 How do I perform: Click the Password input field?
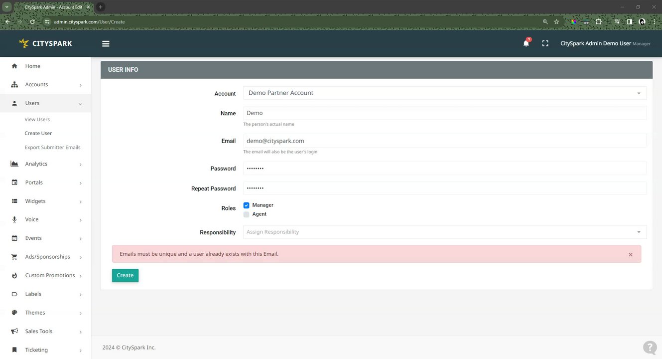tap(445, 169)
